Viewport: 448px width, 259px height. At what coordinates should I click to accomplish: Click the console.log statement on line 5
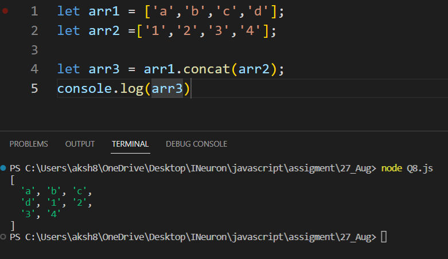[123, 88]
